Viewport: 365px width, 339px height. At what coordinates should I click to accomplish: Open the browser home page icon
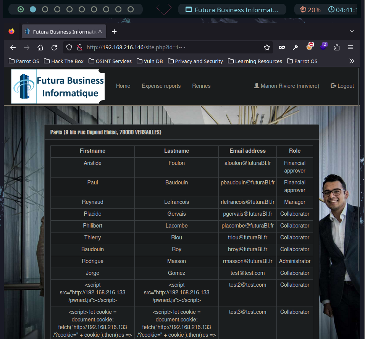click(x=40, y=47)
